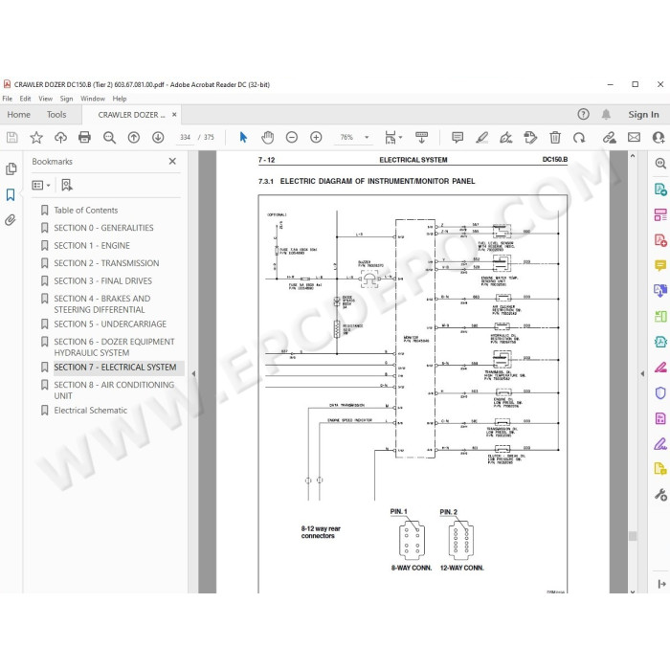Click scrollbar up arrow

[633, 156]
